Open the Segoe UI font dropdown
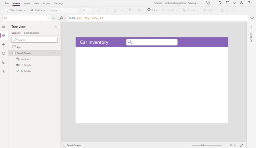Viewport: 256px width, 148px height. (x=64, y=10)
